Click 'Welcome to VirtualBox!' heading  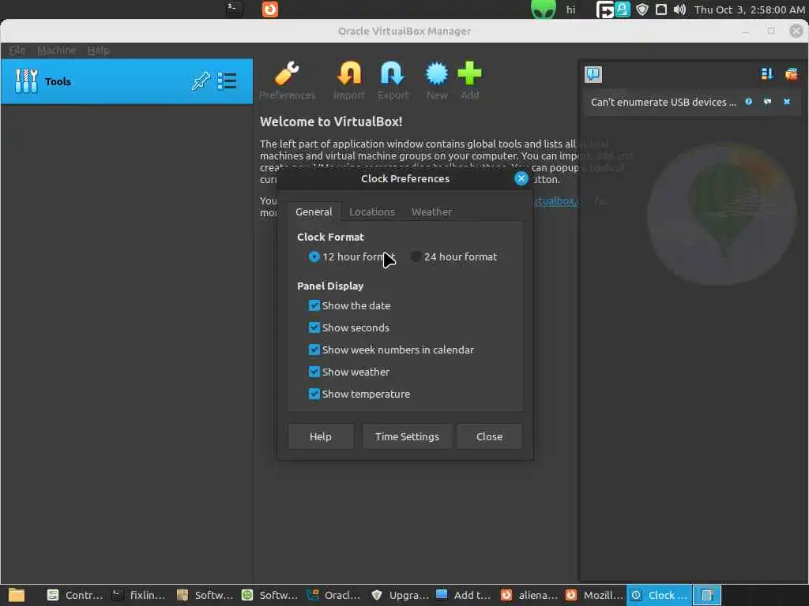331,122
